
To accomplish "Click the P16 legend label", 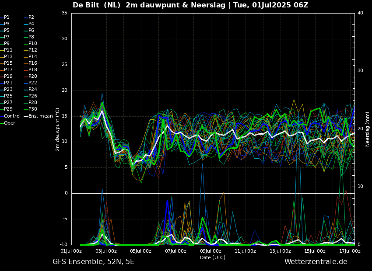I will coord(33,63).
